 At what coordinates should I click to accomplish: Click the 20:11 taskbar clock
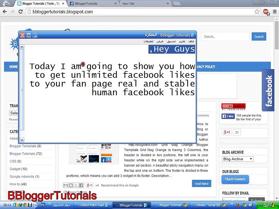[x=7, y=205]
